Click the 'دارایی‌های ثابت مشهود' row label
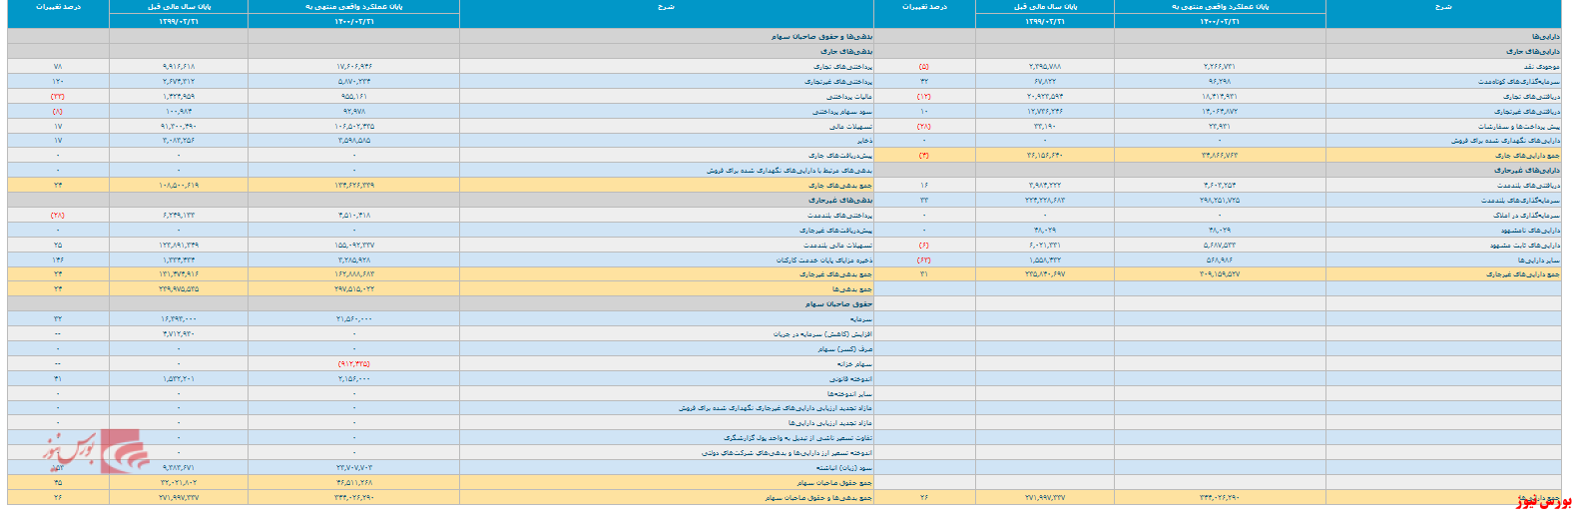Viewport: 1575px width, 513px height. [x=1525, y=245]
